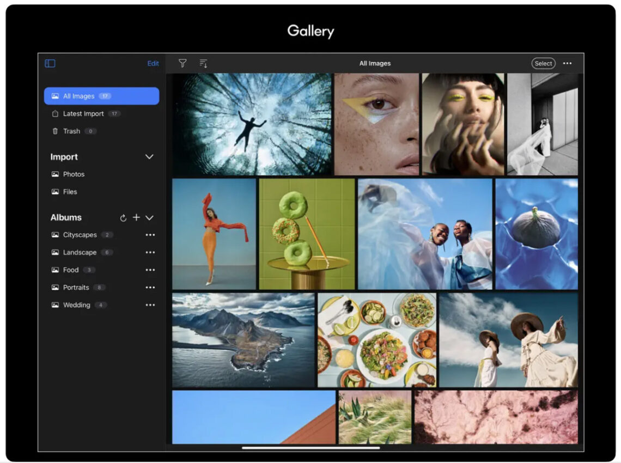The image size is (621, 463).
Task: Open the All Images library
Action: click(x=101, y=96)
